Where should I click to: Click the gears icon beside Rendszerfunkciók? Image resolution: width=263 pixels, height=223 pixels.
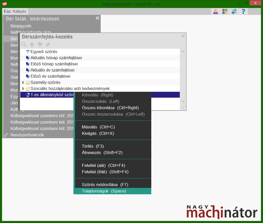tap(6, 135)
